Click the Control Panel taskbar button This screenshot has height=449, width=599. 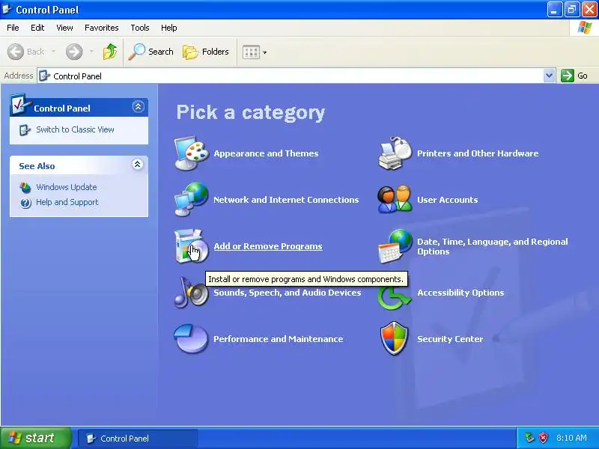(138, 439)
